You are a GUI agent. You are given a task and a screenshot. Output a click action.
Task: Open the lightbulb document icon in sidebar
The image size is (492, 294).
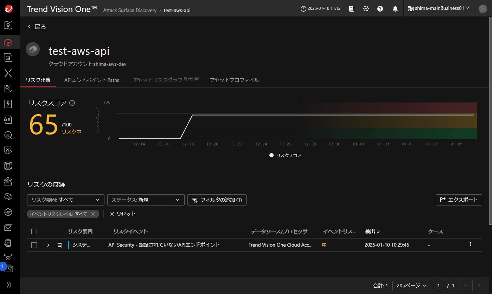8,89
